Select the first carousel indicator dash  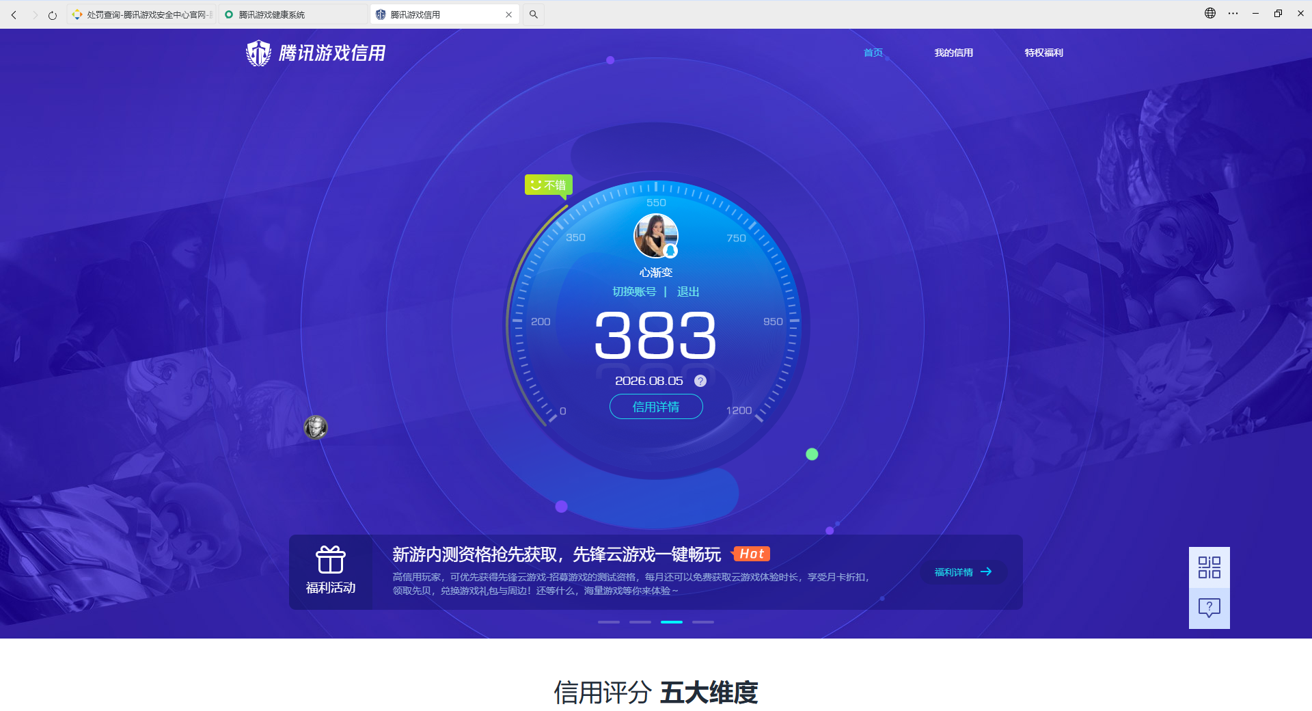tap(609, 622)
